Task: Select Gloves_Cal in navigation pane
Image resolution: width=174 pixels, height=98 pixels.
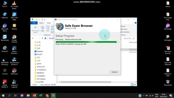Action: [x=40, y=67]
